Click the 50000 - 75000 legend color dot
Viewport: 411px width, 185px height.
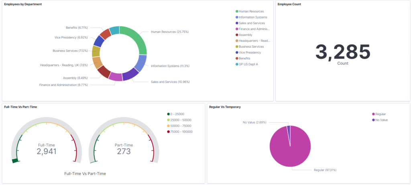pos(168,126)
